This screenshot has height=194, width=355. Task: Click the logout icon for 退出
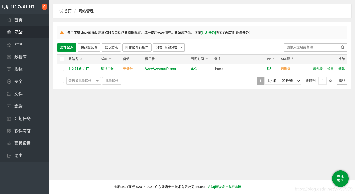pos(9,156)
